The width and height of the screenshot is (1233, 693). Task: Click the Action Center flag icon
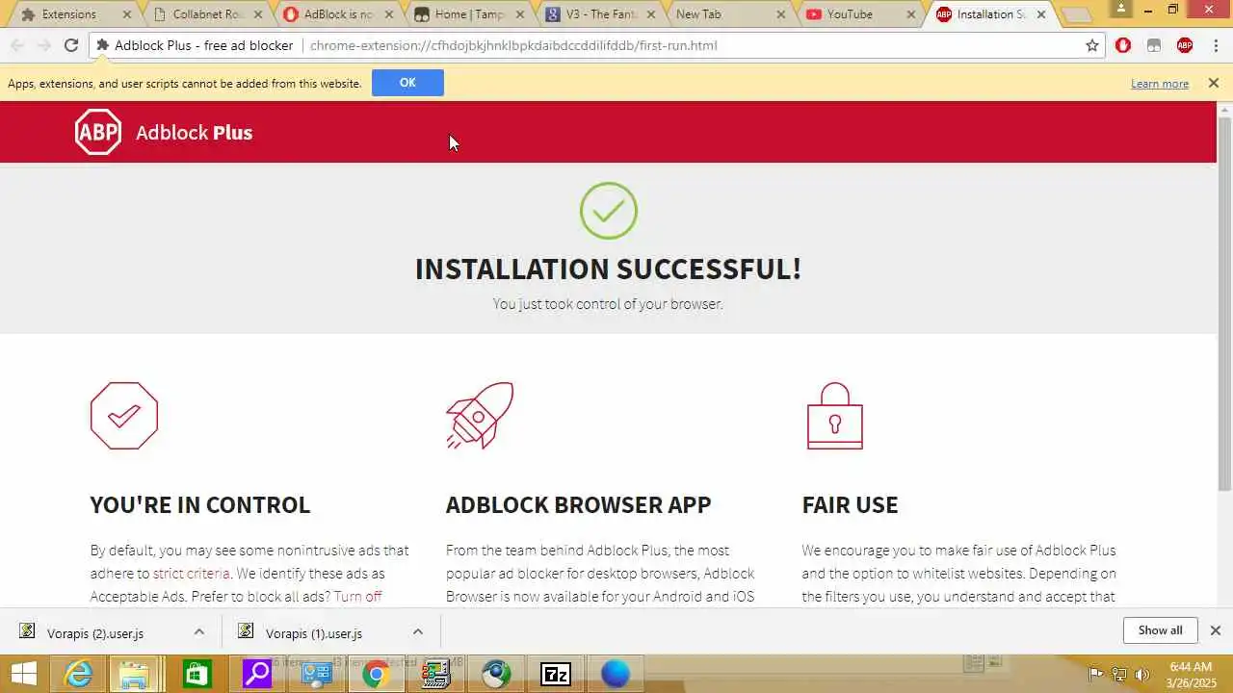(x=1095, y=674)
